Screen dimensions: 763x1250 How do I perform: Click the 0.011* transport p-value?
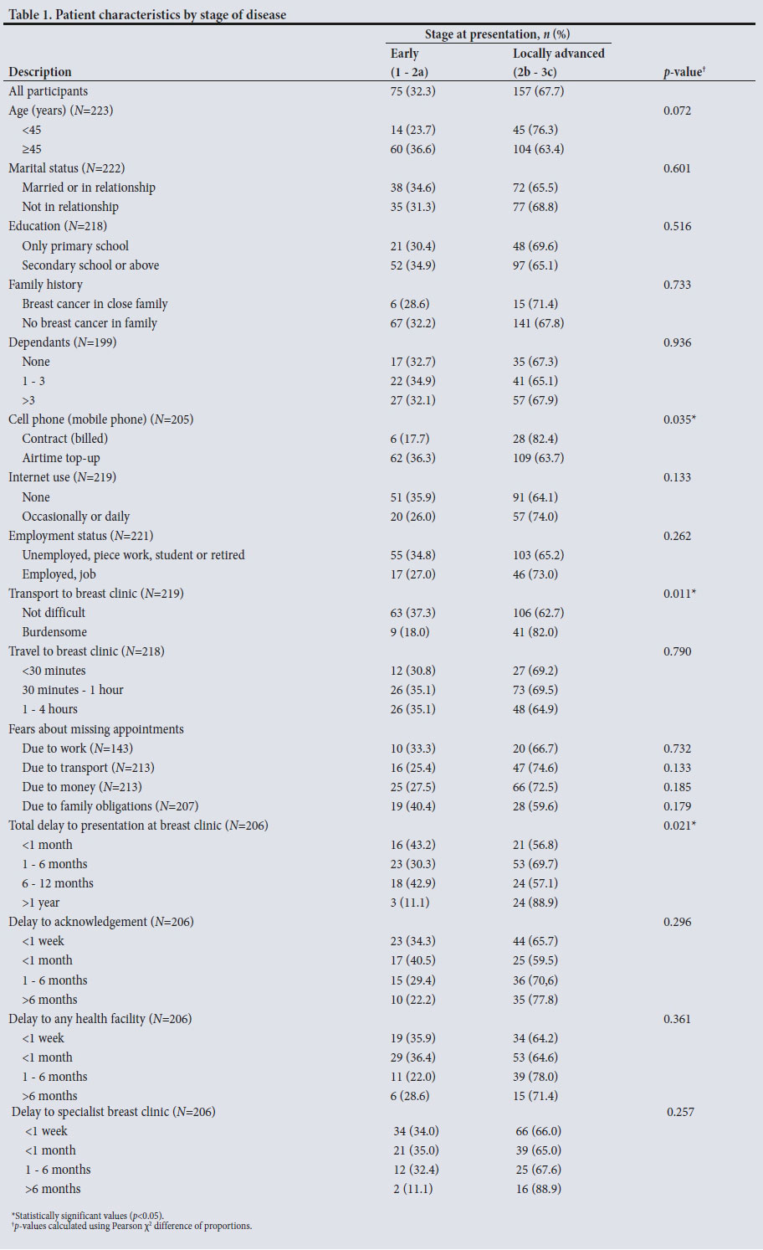679,594
